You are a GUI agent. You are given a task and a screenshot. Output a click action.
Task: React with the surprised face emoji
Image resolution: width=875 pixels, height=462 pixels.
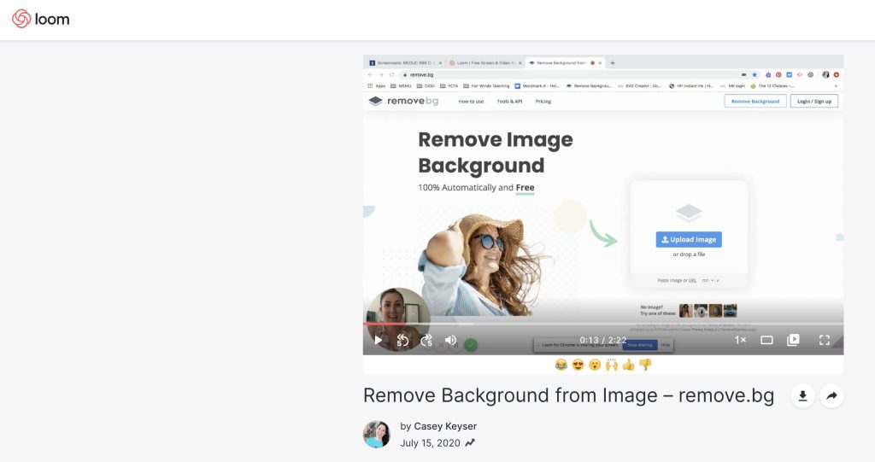(595, 365)
